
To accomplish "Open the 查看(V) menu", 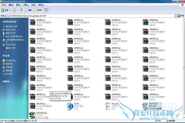I will click(18, 5).
